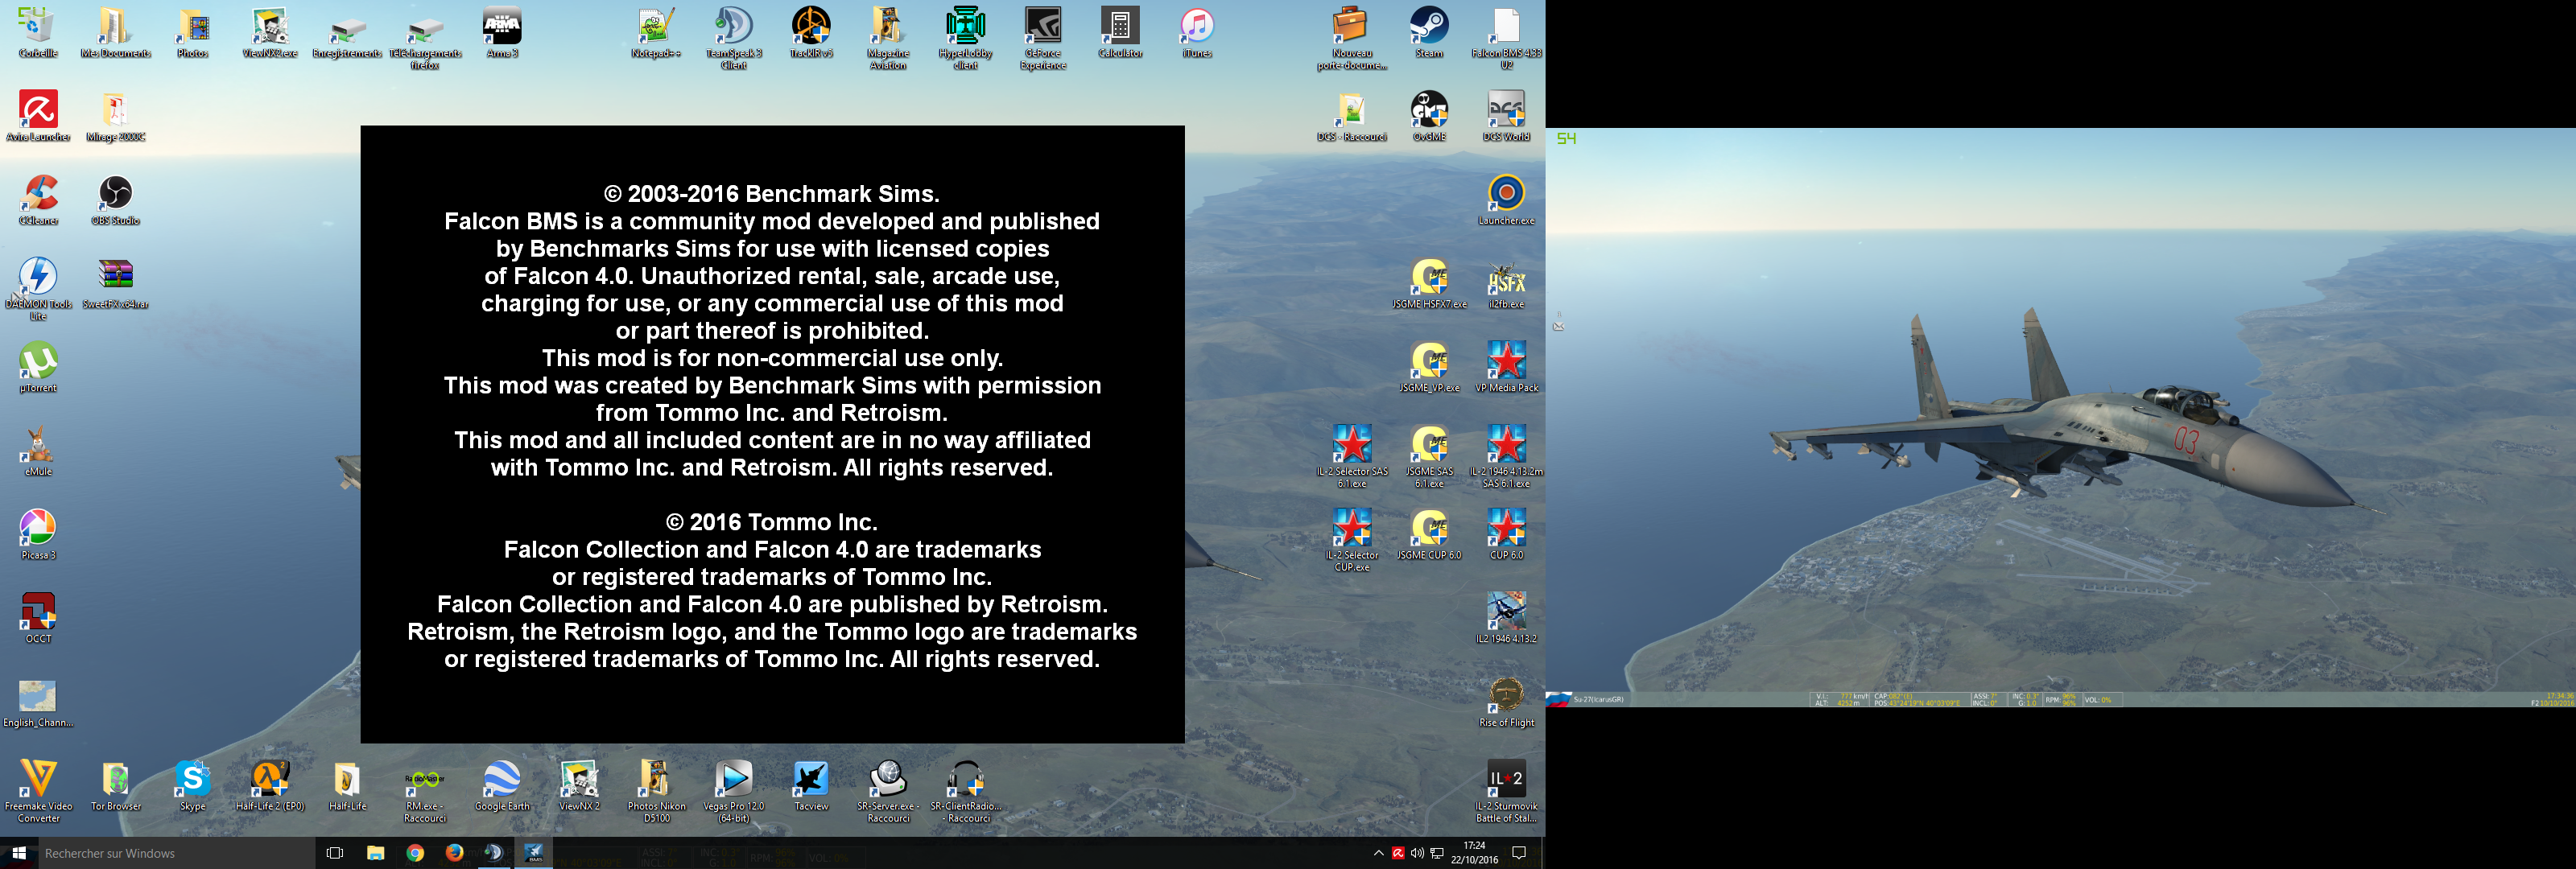Open the Action Center notifications icon
Image resolution: width=2576 pixels, height=869 pixels.
click(1519, 853)
